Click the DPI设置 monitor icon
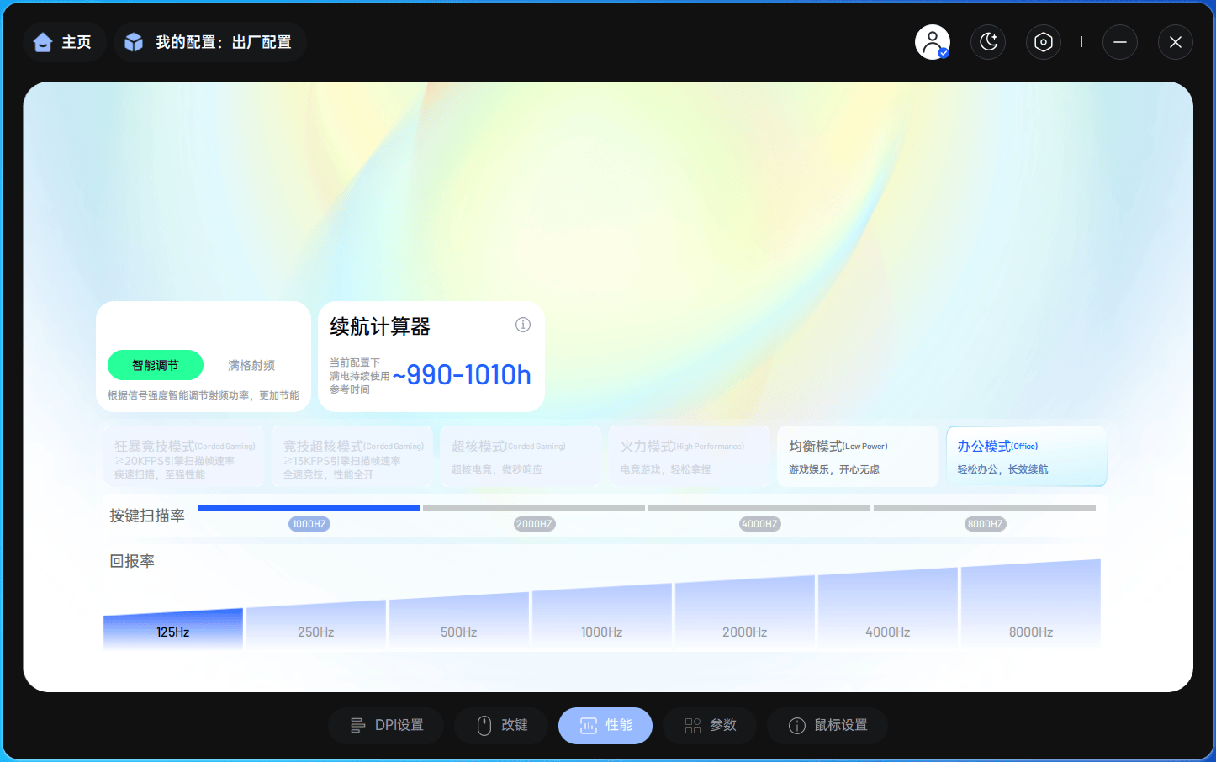Screen dimensions: 1216x762 tap(357, 725)
